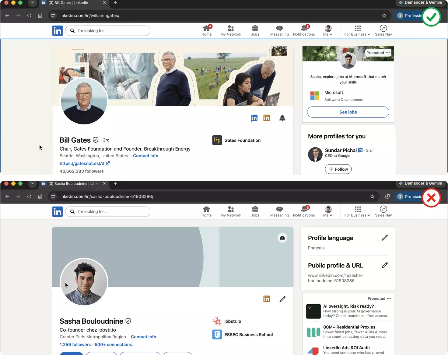Select the Sasha Bouloudnine | LinkedIn browser tab
The height and width of the screenshot is (355, 448).
tap(73, 183)
